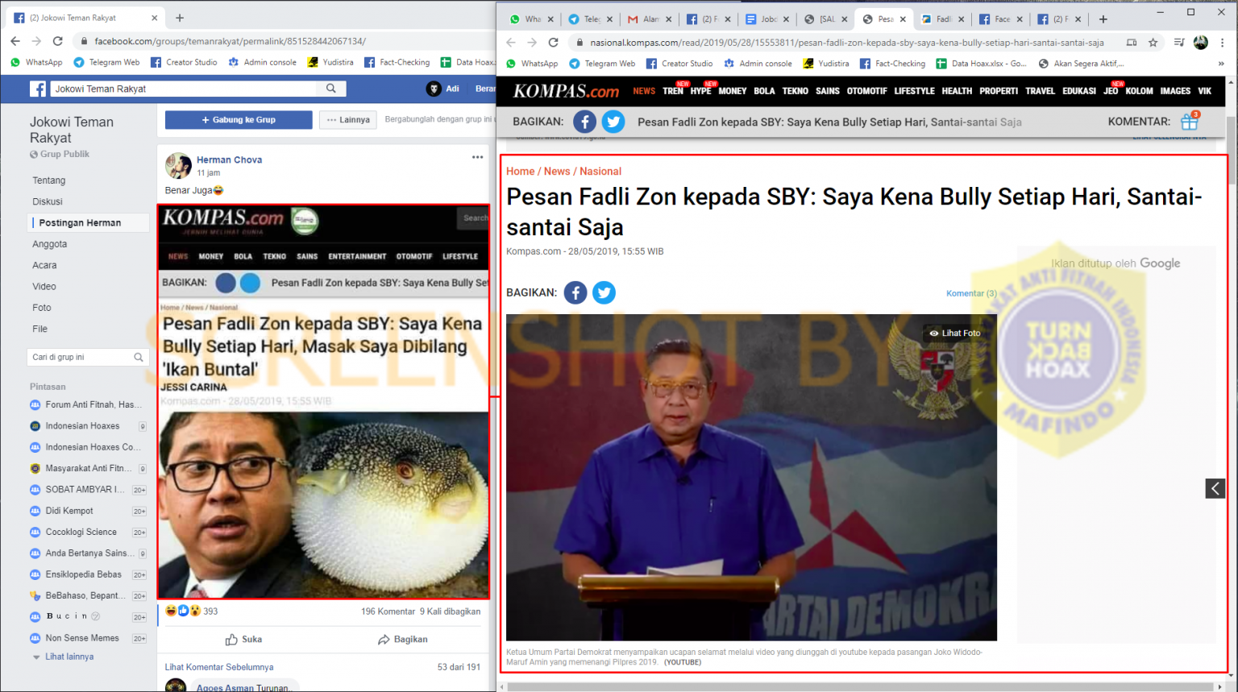Click right window address bar URL
This screenshot has height=692, width=1238.
tap(846, 43)
